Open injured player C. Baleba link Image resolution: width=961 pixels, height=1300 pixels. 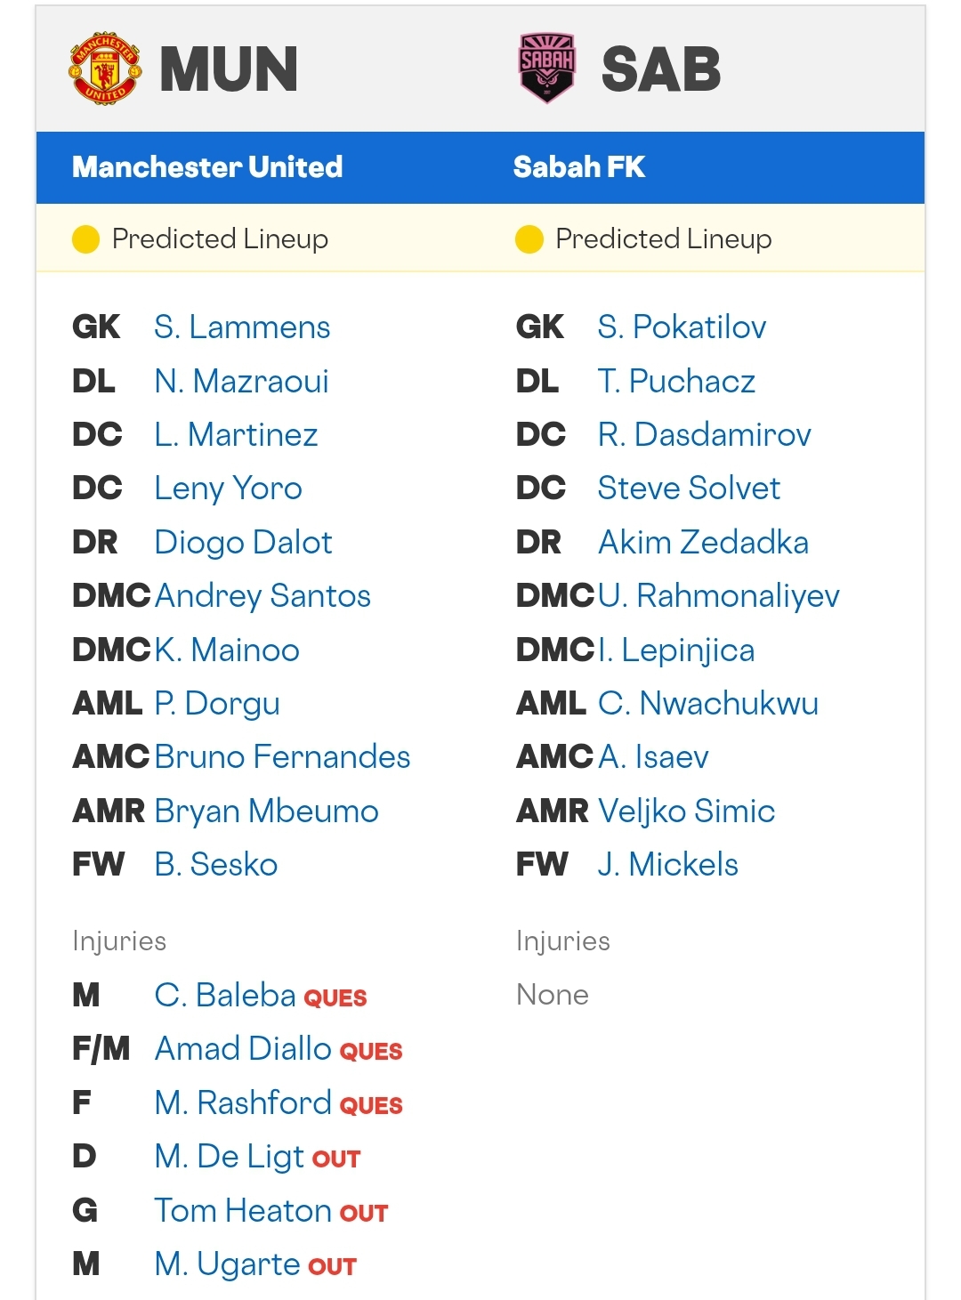pyautogui.click(x=225, y=995)
